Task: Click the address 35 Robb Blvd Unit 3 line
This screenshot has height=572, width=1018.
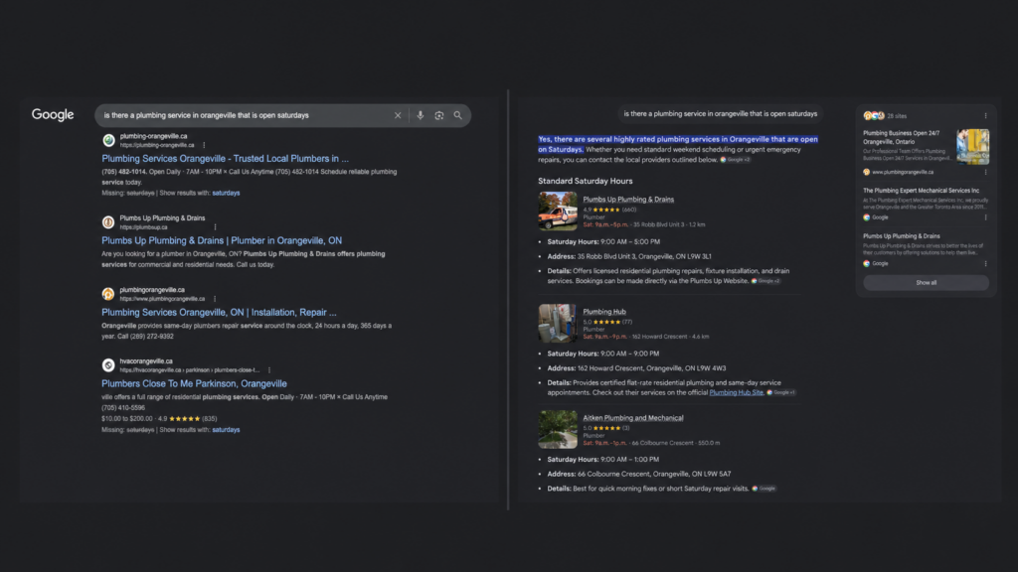Action: (629, 256)
